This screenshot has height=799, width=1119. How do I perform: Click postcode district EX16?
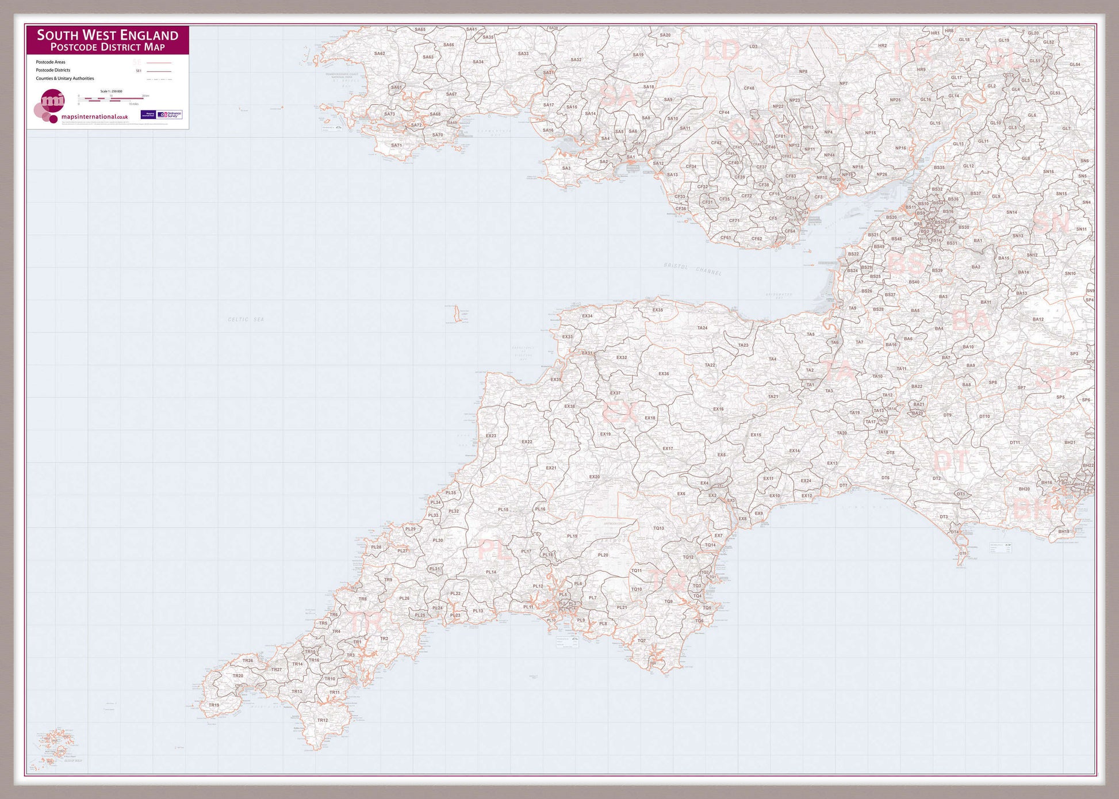click(x=718, y=409)
